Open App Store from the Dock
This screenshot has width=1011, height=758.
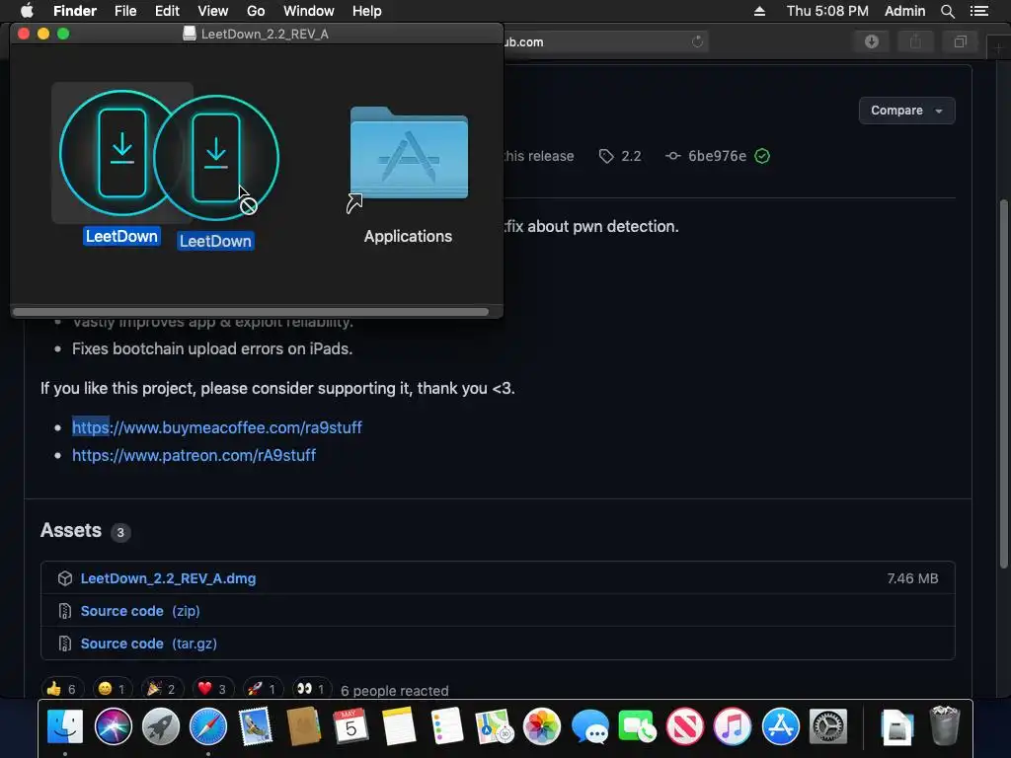point(780,727)
